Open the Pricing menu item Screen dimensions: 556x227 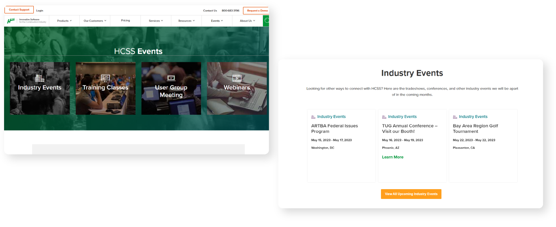(125, 20)
